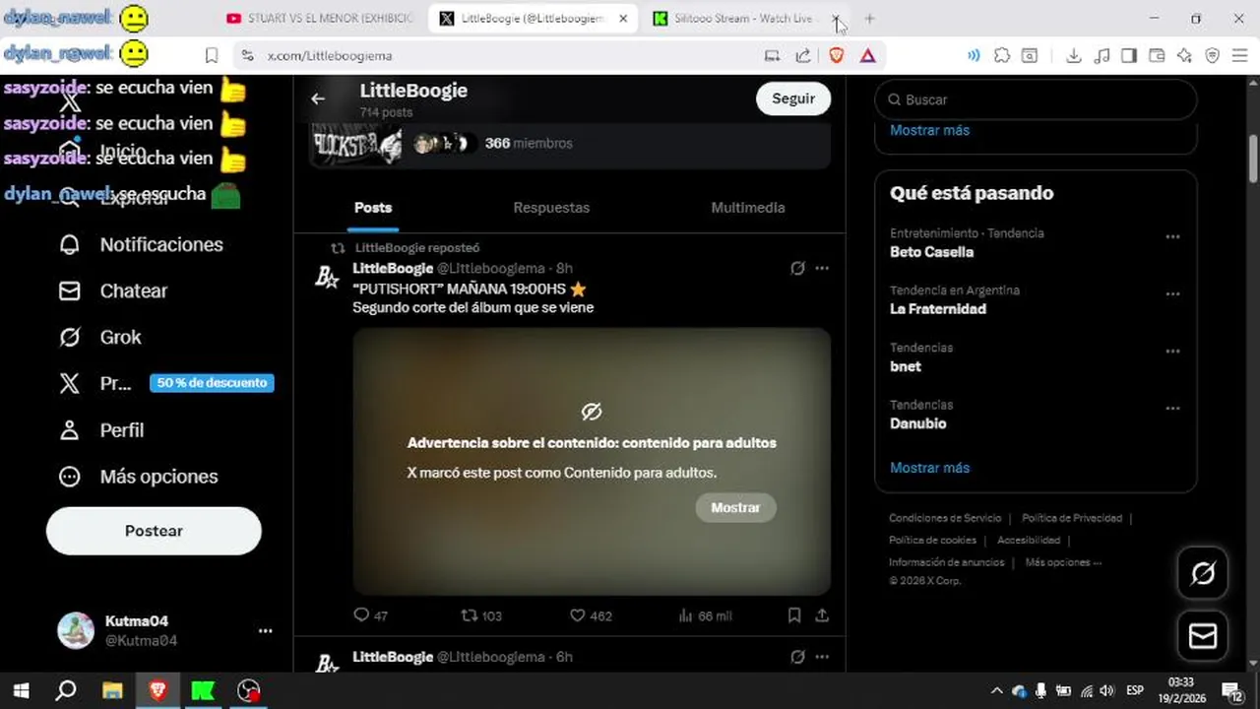Open options for Danubio trend
Viewport: 1260px width, 709px height.
1172,408
